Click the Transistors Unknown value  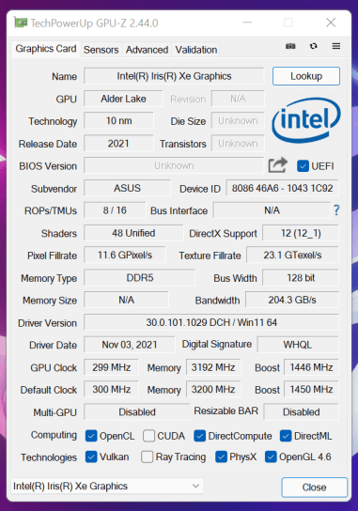click(x=238, y=144)
